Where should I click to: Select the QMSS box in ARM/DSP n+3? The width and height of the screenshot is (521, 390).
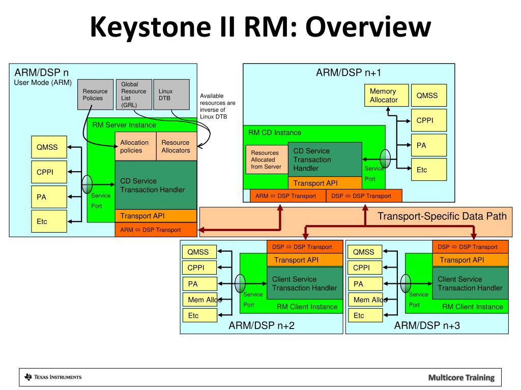click(x=365, y=252)
